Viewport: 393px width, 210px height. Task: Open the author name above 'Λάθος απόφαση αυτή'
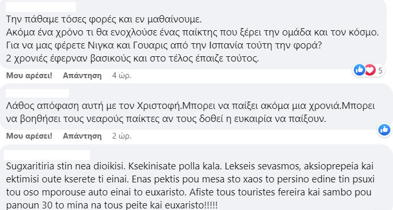tap(37, 93)
